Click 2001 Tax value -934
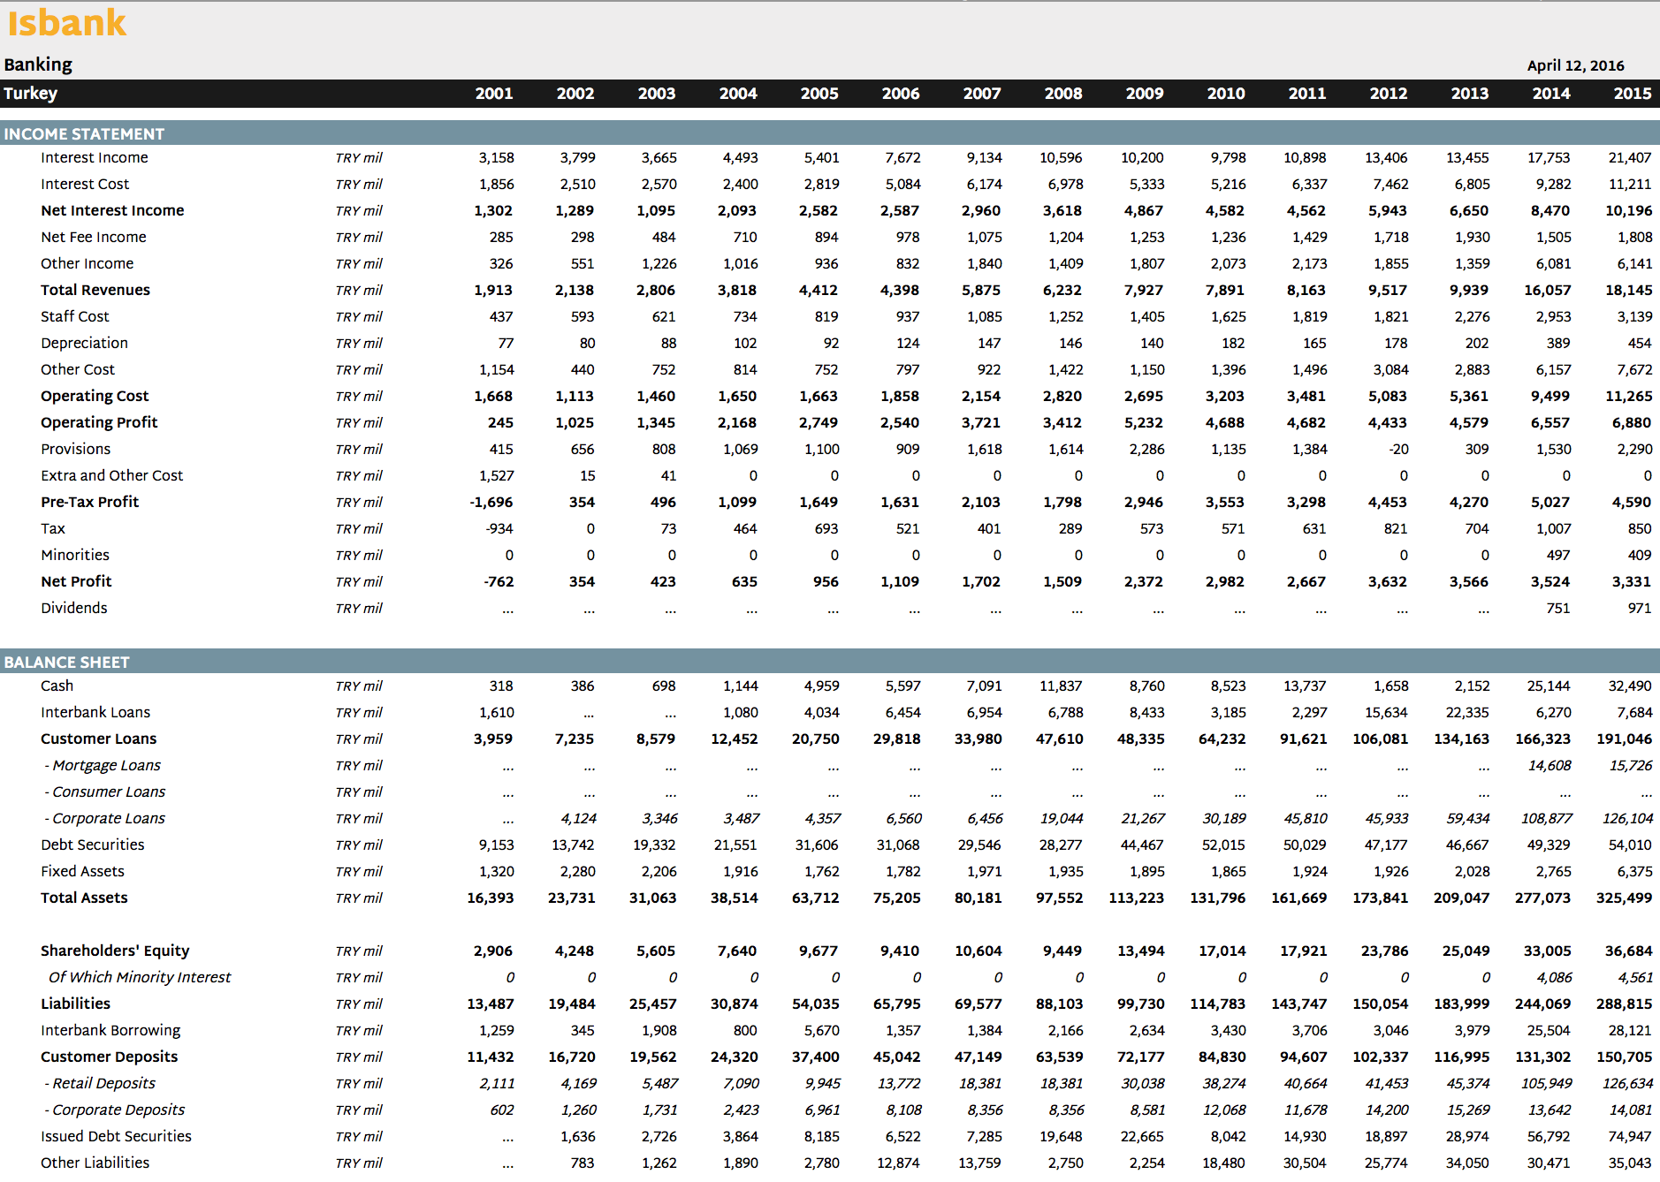1660x1182 pixels. tap(499, 528)
